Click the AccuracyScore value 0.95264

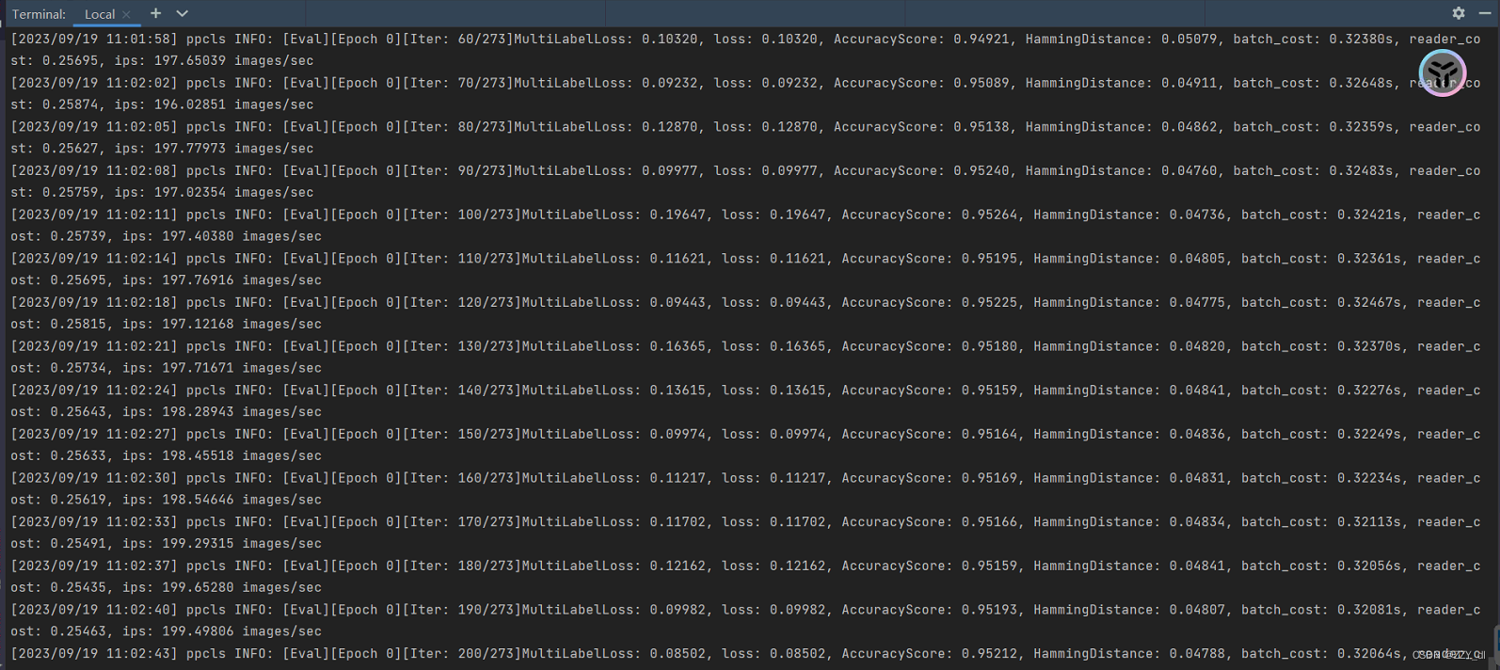click(x=989, y=215)
